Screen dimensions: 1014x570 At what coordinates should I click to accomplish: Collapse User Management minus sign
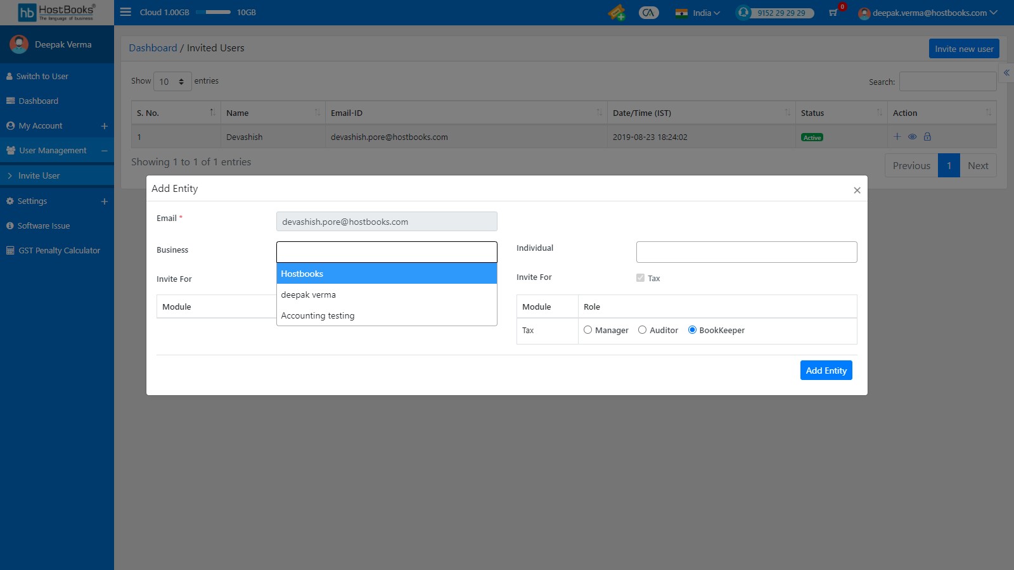[x=105, y=151]
